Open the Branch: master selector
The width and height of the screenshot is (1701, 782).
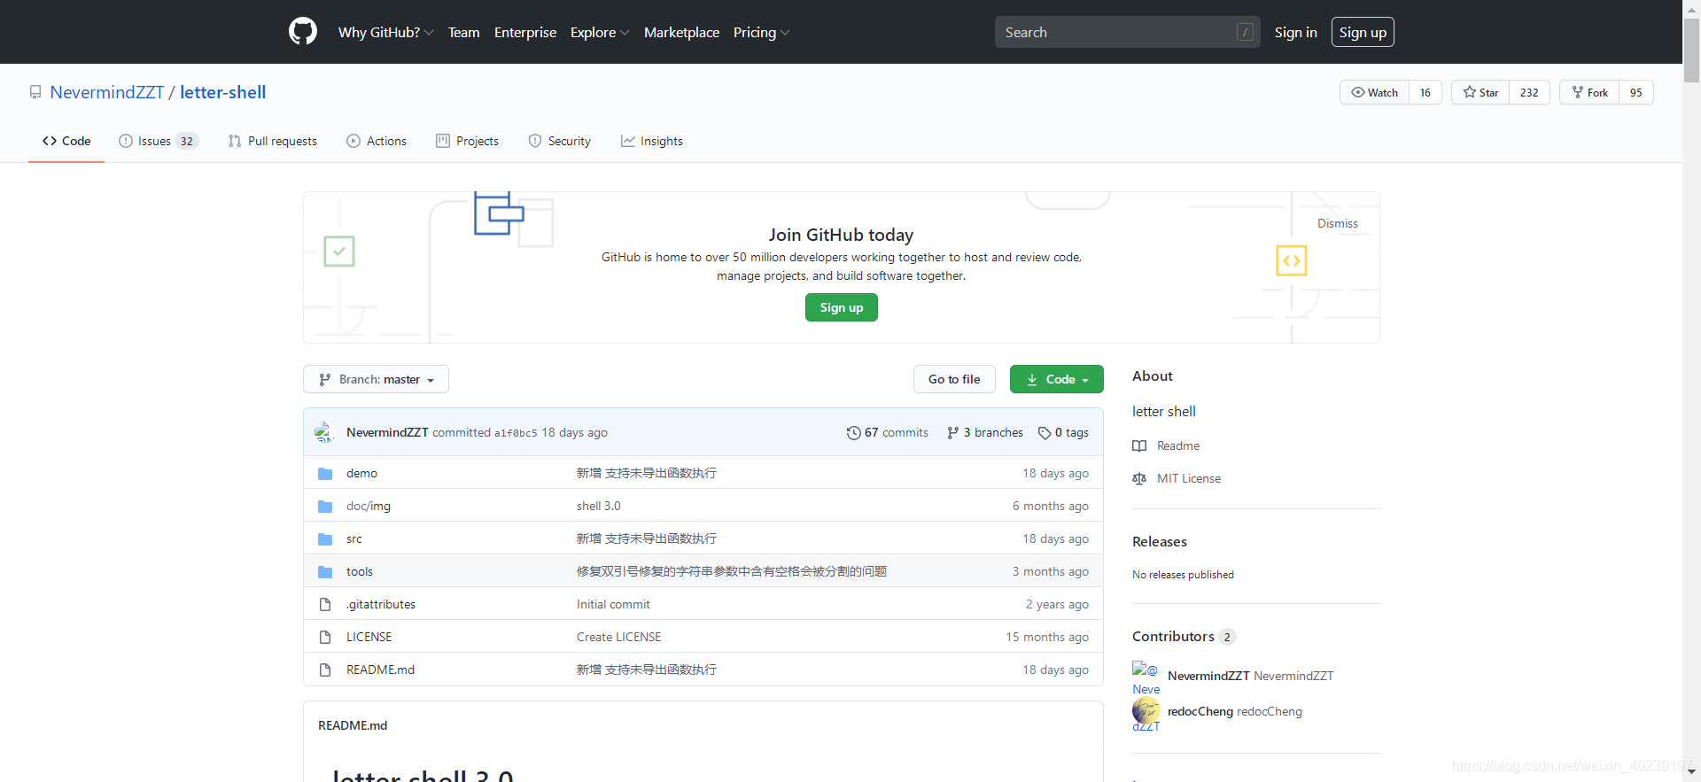click(376, 379)
